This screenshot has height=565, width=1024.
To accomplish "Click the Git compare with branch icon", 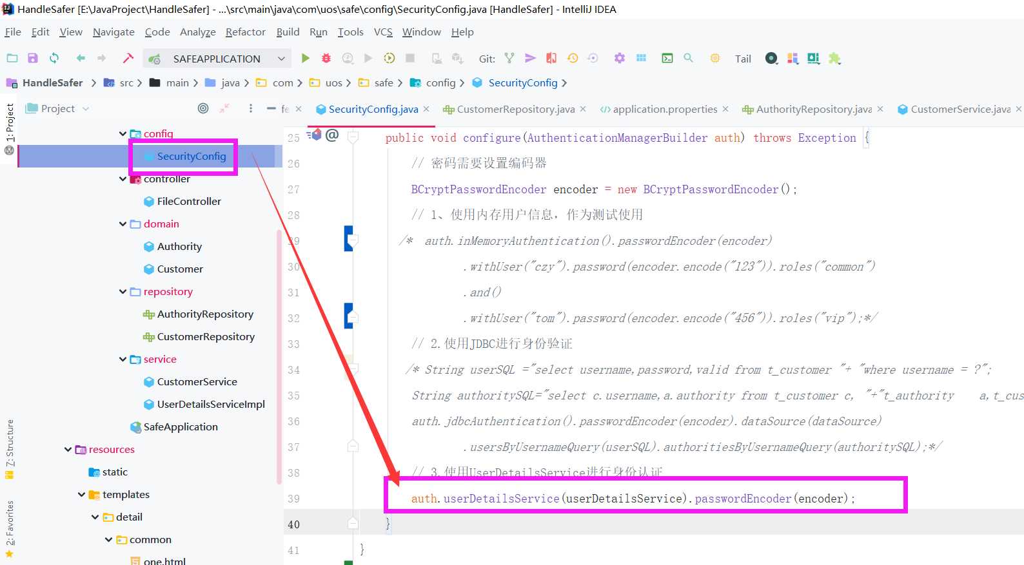I will (551, 58).
